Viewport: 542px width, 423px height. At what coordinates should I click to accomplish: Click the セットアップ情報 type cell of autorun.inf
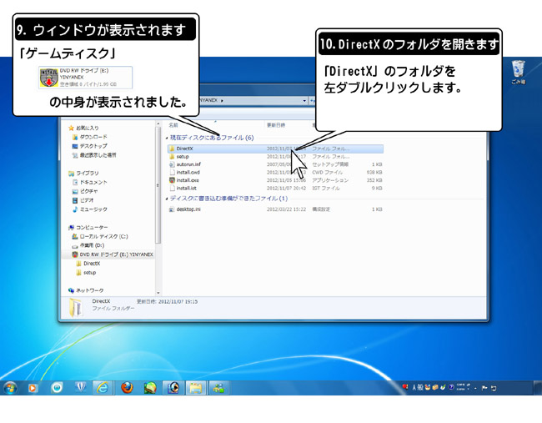[330, 164]
